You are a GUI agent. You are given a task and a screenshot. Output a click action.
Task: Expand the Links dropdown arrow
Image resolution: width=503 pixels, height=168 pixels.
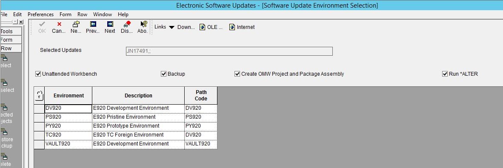(171, 28)
